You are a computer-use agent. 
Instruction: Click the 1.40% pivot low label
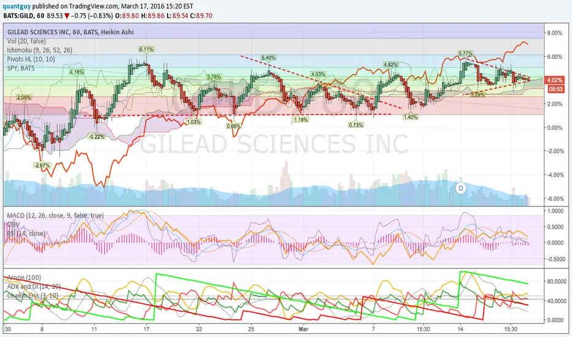point(411,117)
